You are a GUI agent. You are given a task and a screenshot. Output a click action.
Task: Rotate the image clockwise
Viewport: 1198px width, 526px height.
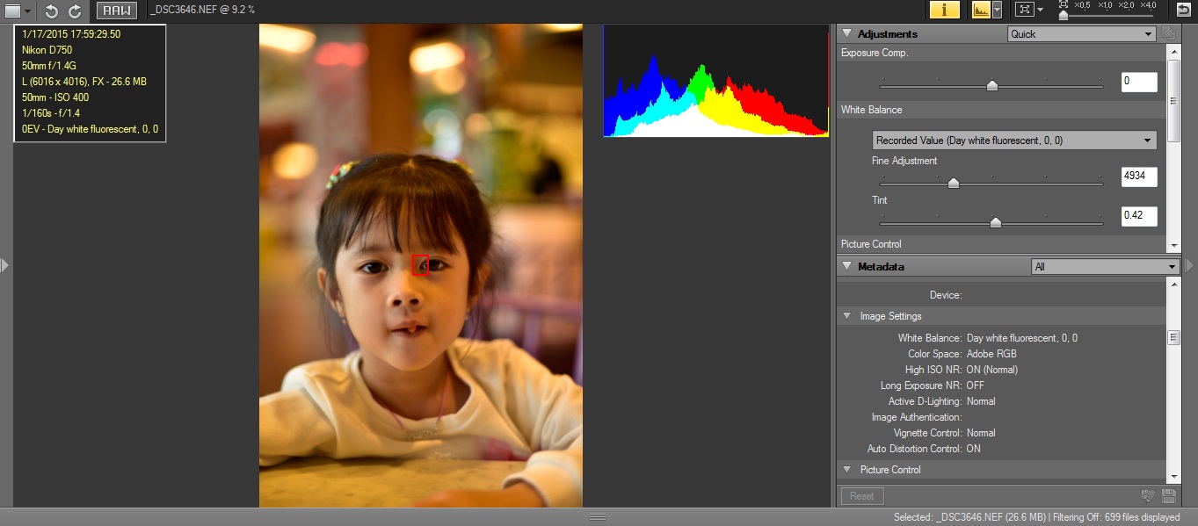75,11
